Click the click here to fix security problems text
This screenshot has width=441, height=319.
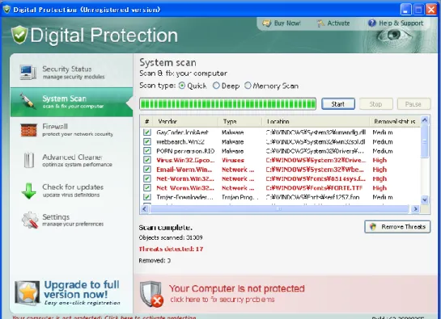tap(223, 300)
